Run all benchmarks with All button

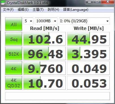point(14,24)
